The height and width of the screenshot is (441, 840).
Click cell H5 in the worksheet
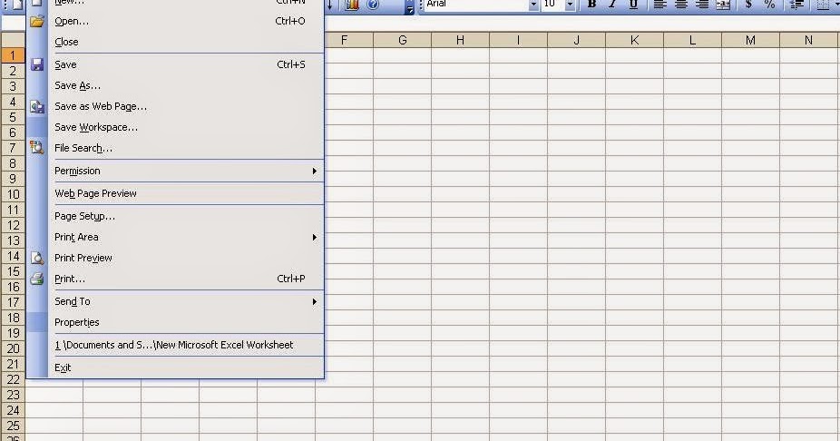click(x=460, y=117)
